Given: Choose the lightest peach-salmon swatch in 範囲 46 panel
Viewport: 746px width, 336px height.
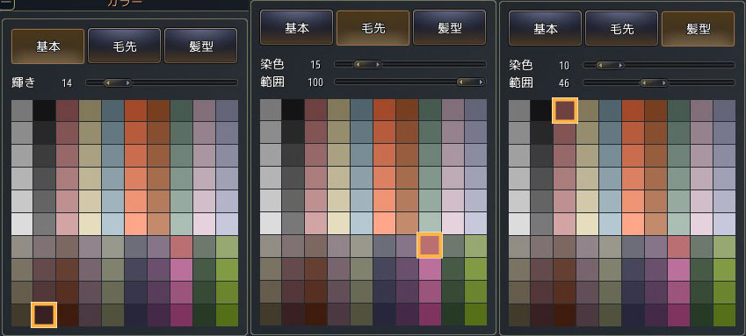Looking at the screenshot, I should 633,224.
